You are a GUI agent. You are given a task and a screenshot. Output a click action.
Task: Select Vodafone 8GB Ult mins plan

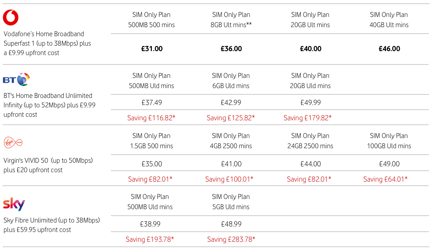[231, 20]
